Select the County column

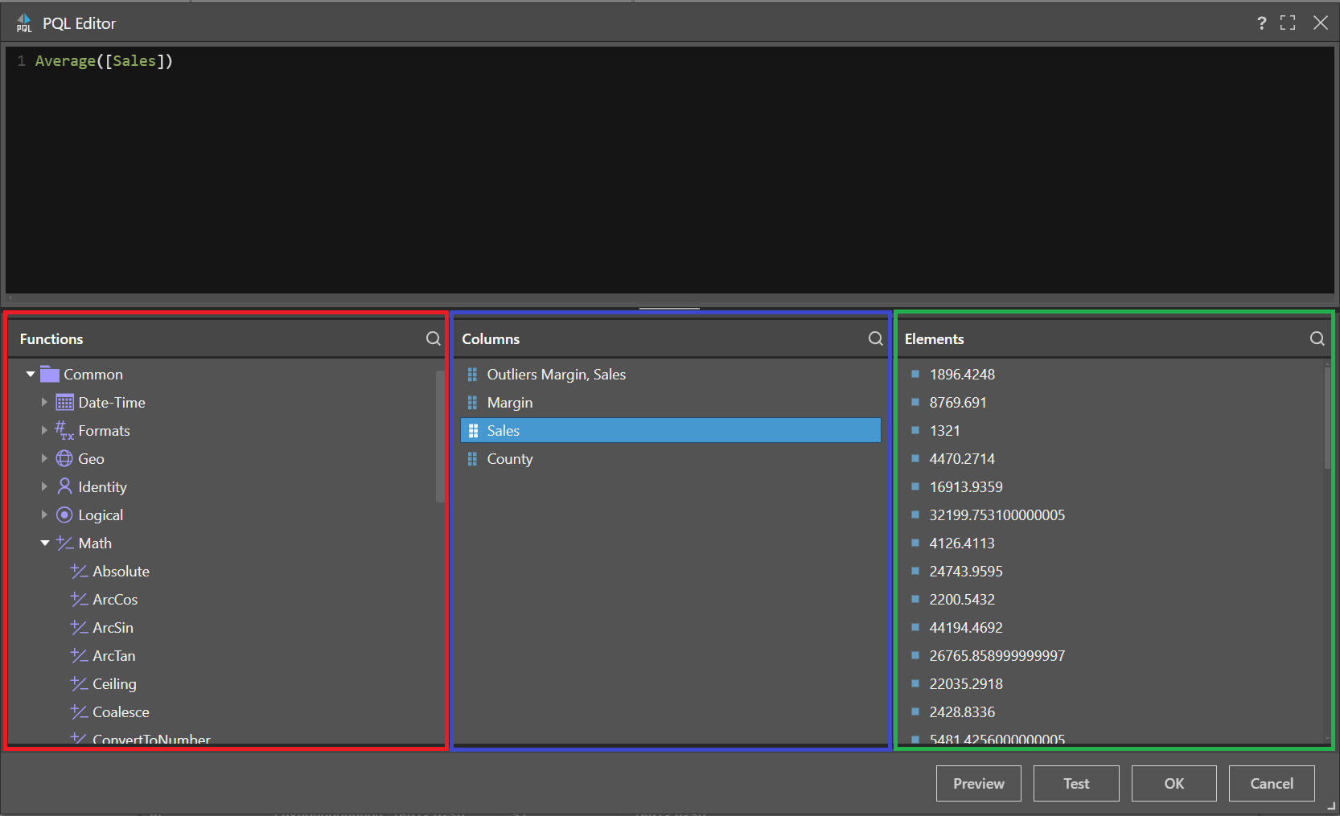pos(509,458)
